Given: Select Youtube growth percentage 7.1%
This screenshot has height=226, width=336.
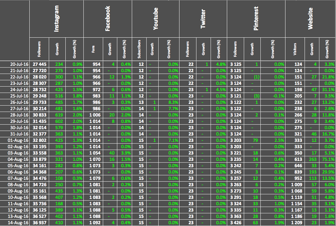Looking at the screenshot, I should click(x=169, y=140).
